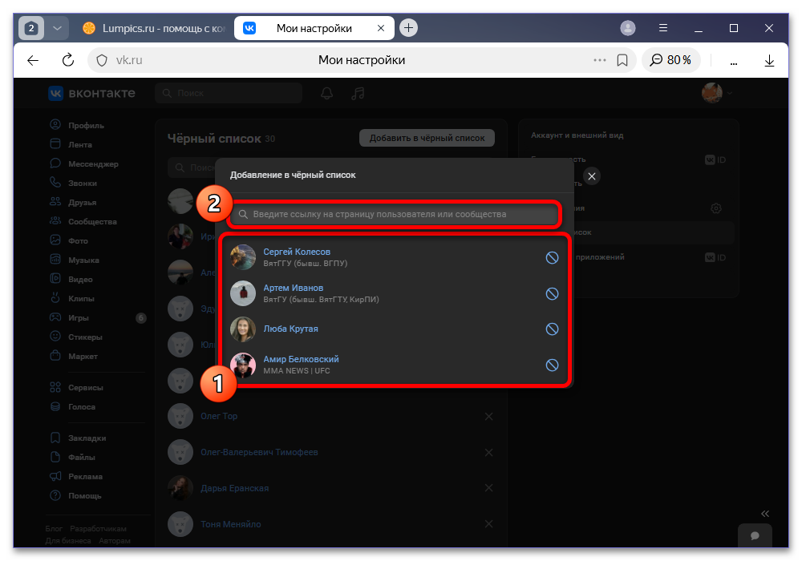Open Сергей Колесов profile link
Viewport: 802px width, 561px height.
[297, 252]
